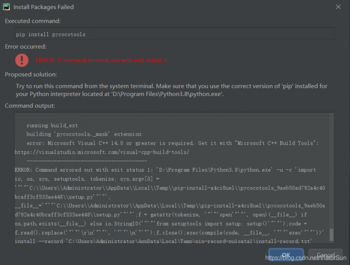Click the 'Microsoft Visual C++ 14.0' error line
Image resolution: width=350 pixels, height=265 pixels.
[172, 143]
